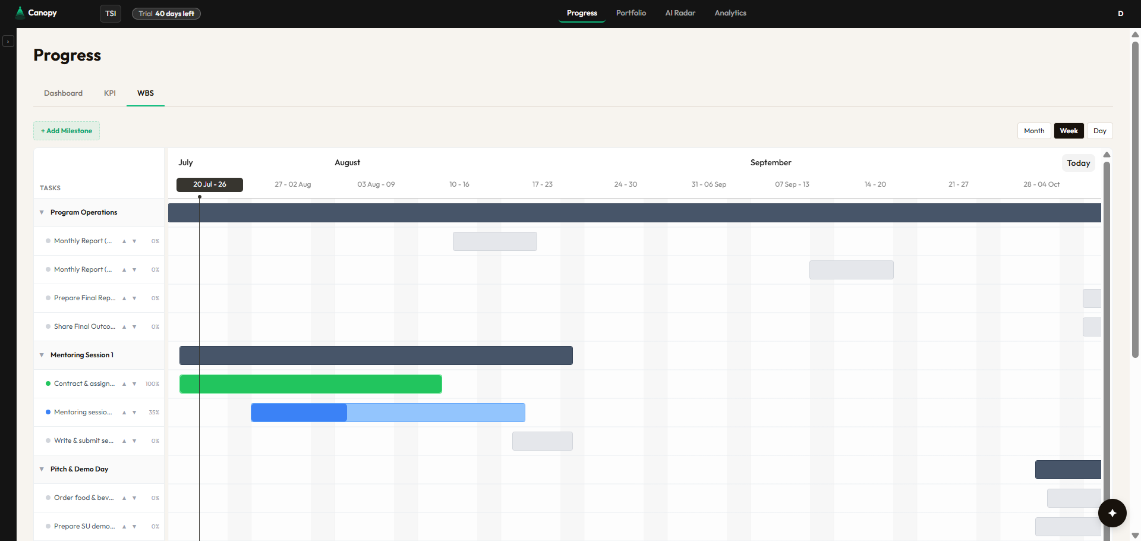This screenshot has height=541, width=1141.
Task: Open the D user avatar menu
Action: click(1120, 13)
